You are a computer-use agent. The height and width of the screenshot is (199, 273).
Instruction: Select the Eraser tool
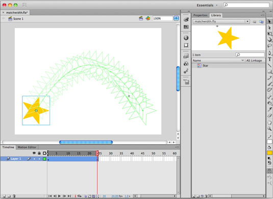(x=269, y=116)
